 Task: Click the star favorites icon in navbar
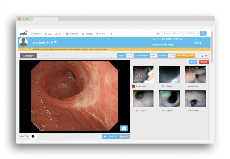pos(111,34)
